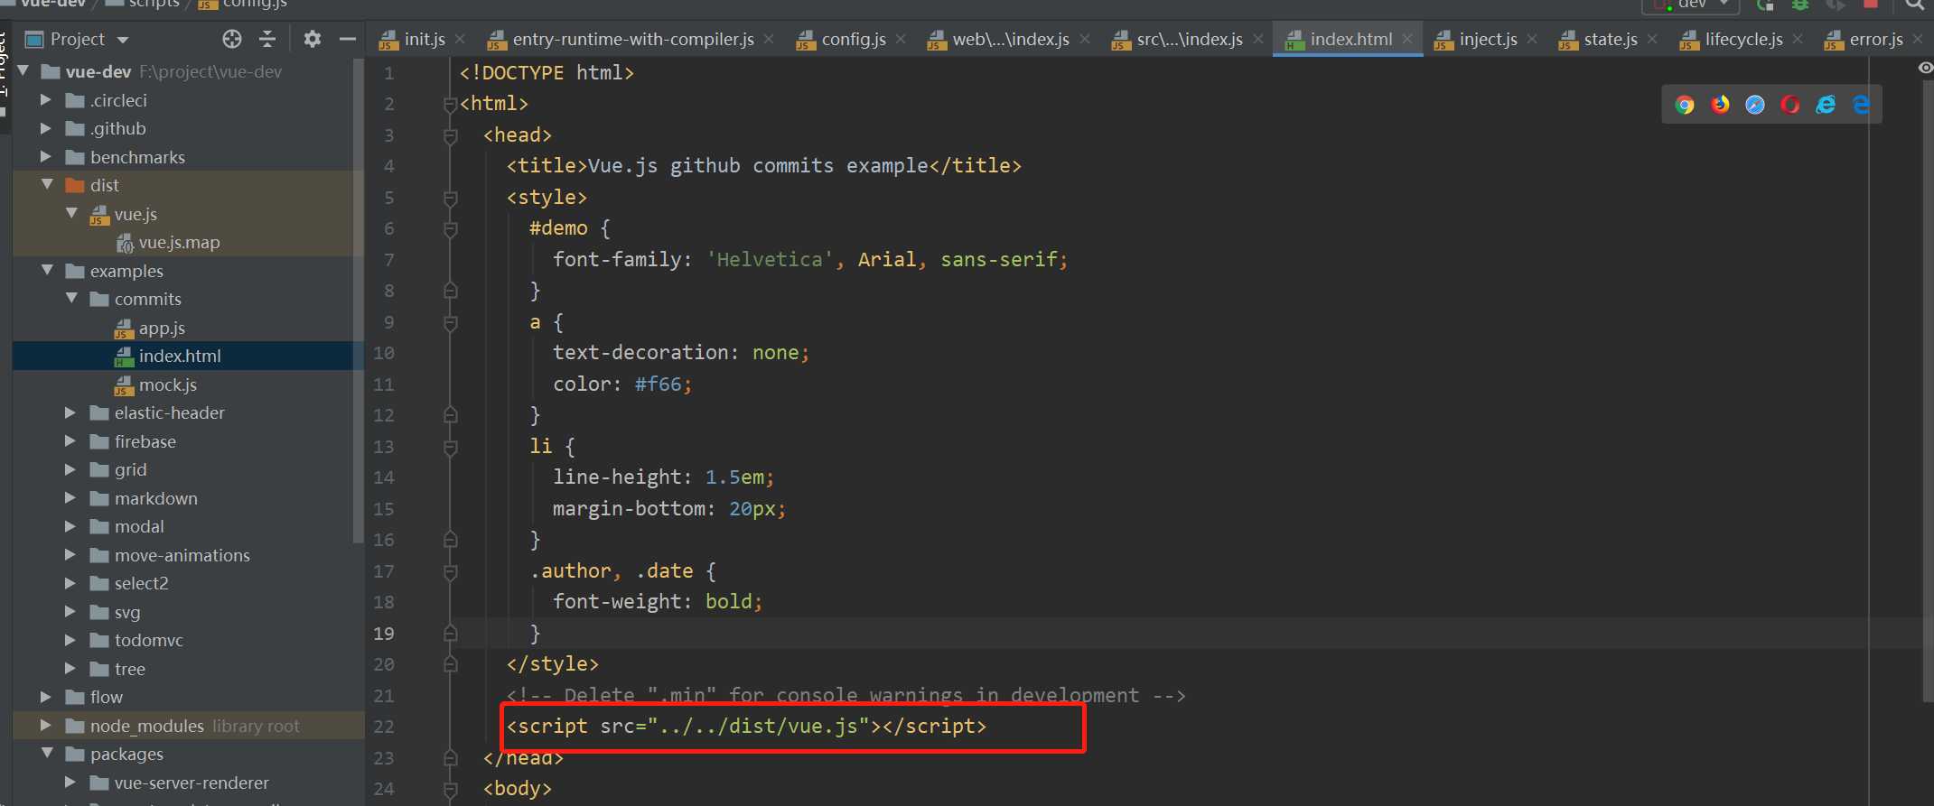Toggle the inspections eye icon in editor
This screenshot has height=806, width=1934.
(x=1925, y=68)
